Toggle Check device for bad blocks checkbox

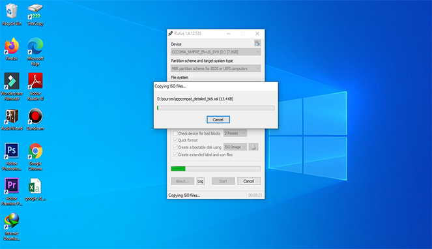point(175,133)
